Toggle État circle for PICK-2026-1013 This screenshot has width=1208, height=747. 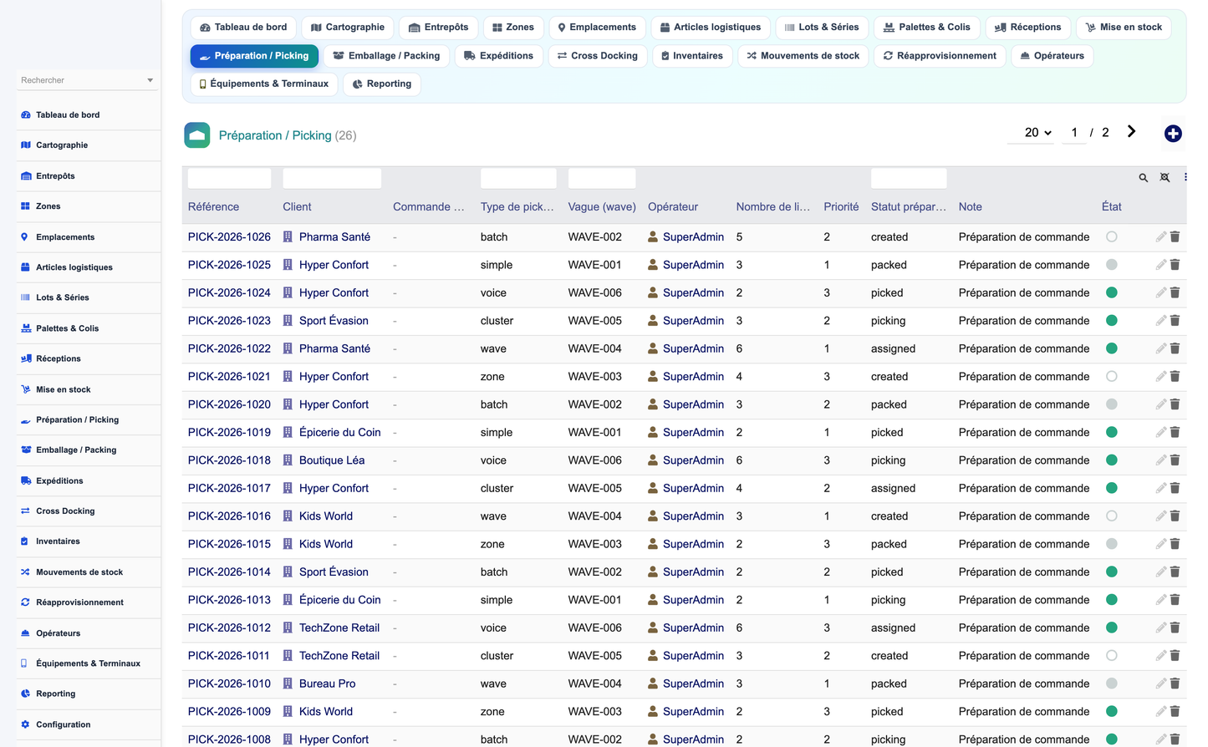(x=1112, y=600)
